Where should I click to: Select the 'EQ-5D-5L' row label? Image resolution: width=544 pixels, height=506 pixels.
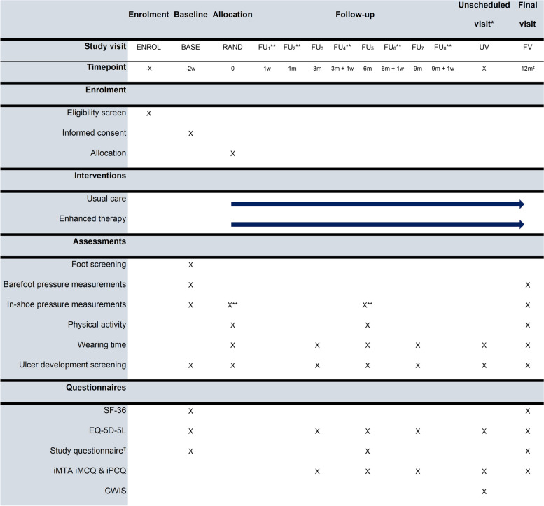point(108,430)
